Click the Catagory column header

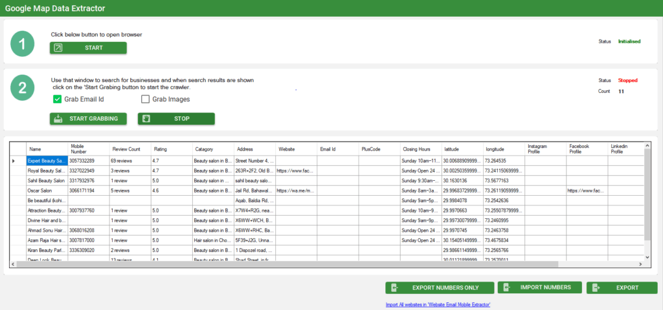213,149
